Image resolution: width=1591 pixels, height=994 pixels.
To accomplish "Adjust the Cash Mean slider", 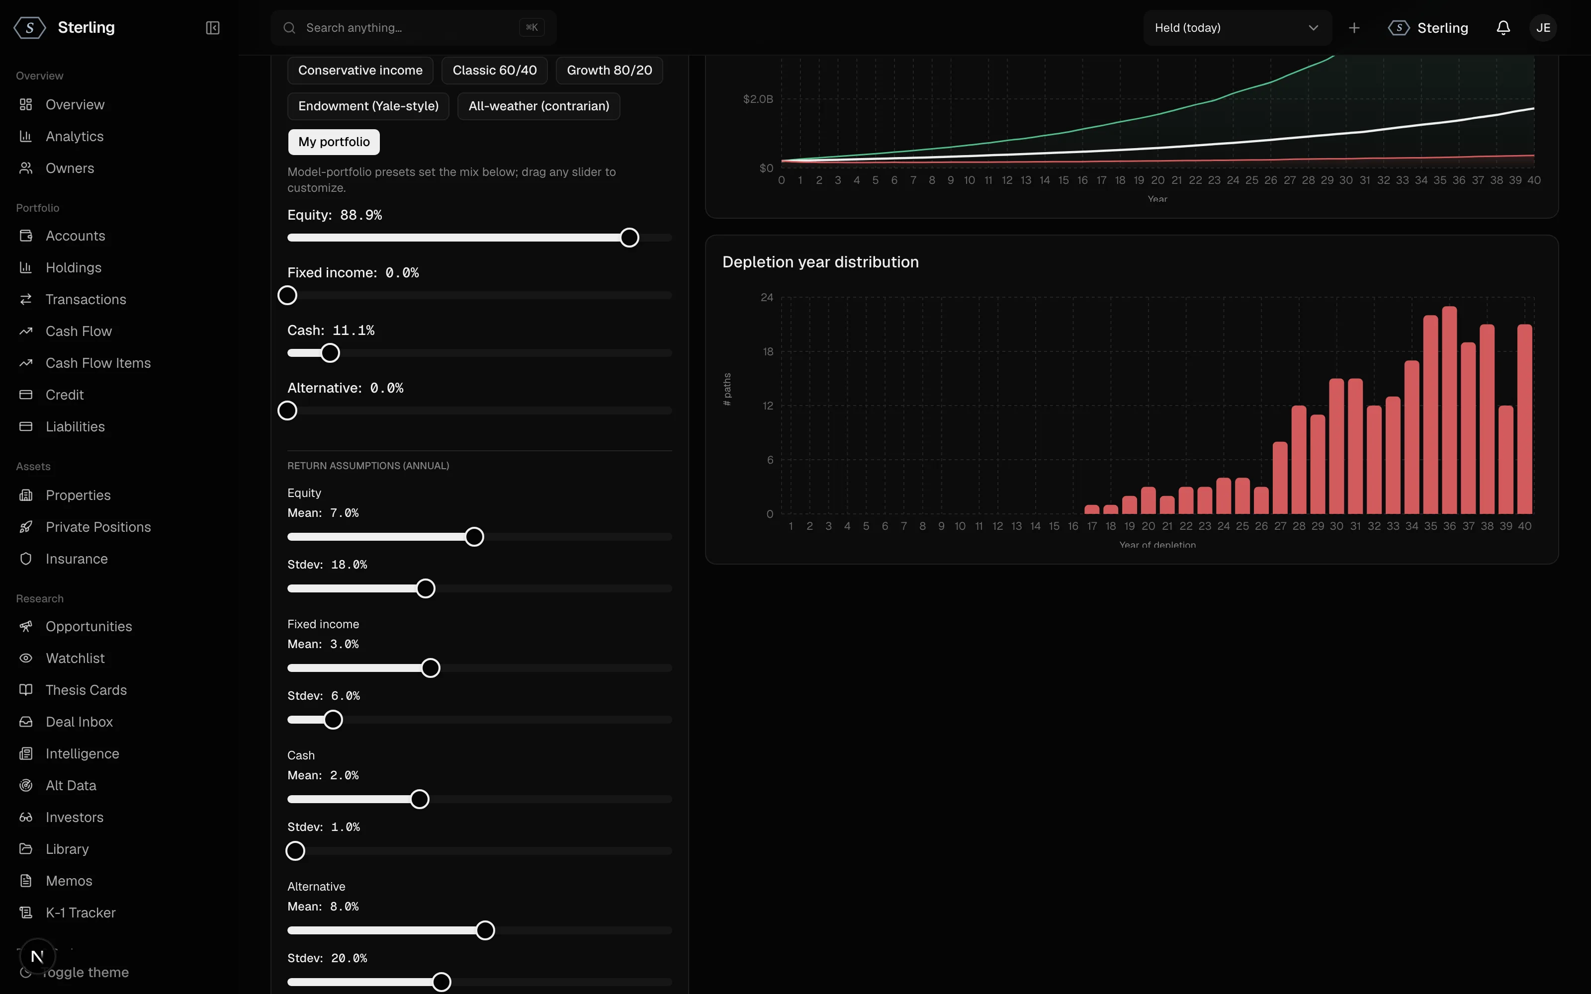I will click(x=420, y=799).
